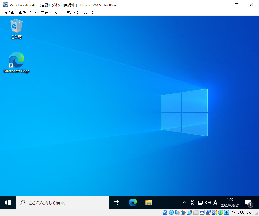Open the 仮想マシン menu
Image resolution: width=259 pixels, height=216 pixels.
(x=27, y=13)
